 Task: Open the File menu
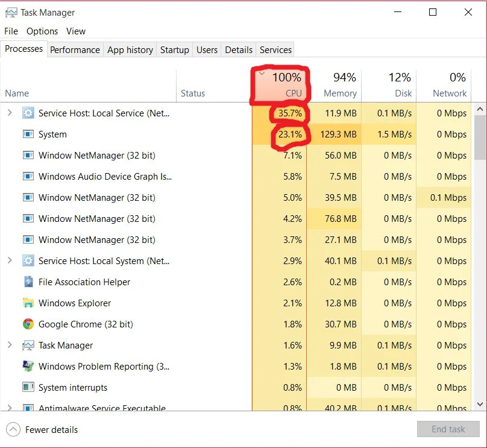point(11,31)
